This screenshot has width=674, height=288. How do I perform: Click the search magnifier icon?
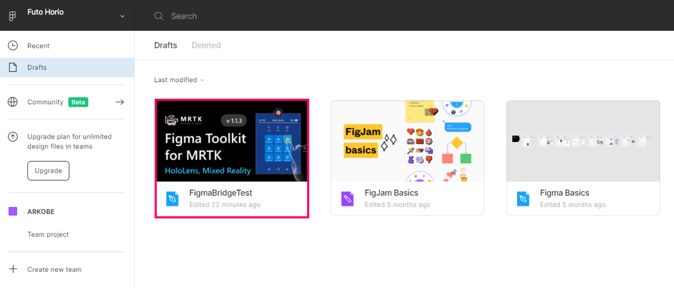coord(159,16)
